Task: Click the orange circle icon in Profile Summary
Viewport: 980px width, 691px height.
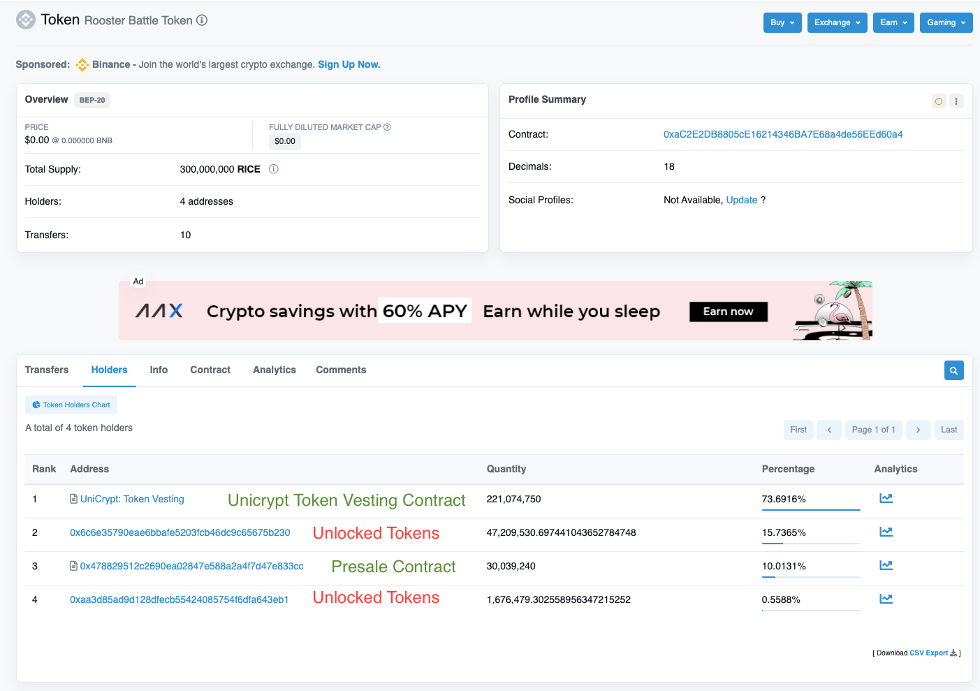Action: 939,101
